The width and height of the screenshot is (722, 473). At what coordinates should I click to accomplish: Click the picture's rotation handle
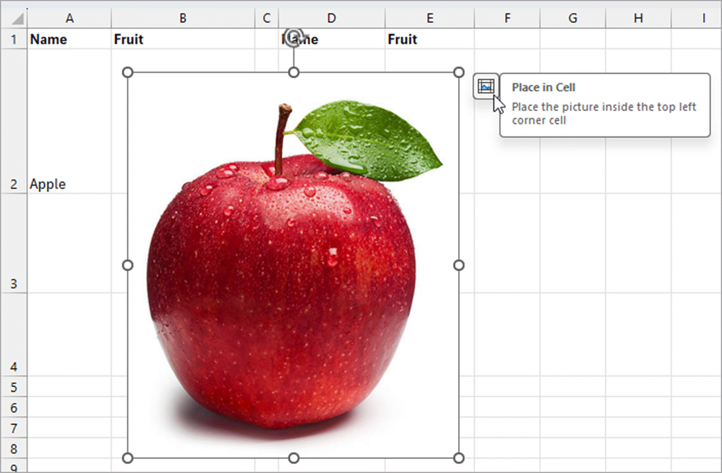pyautogui.click(x=294, y=37)
